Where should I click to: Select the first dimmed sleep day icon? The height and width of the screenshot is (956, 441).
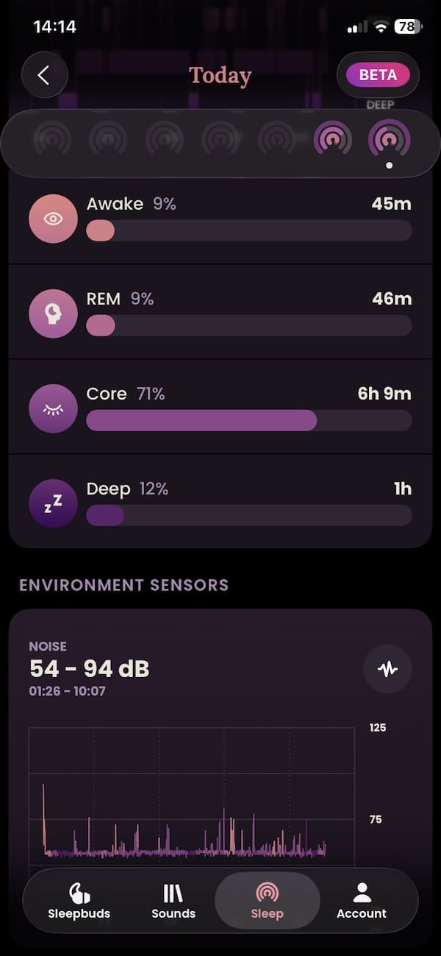(52, 138)
